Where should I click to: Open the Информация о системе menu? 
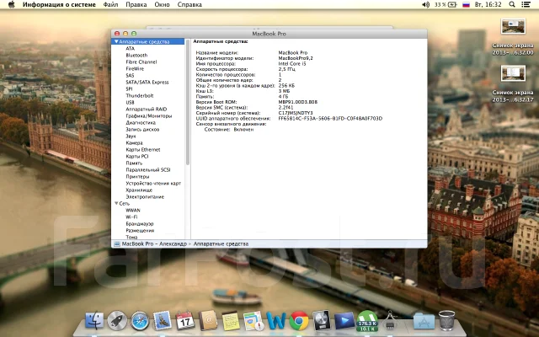point(59,5)
